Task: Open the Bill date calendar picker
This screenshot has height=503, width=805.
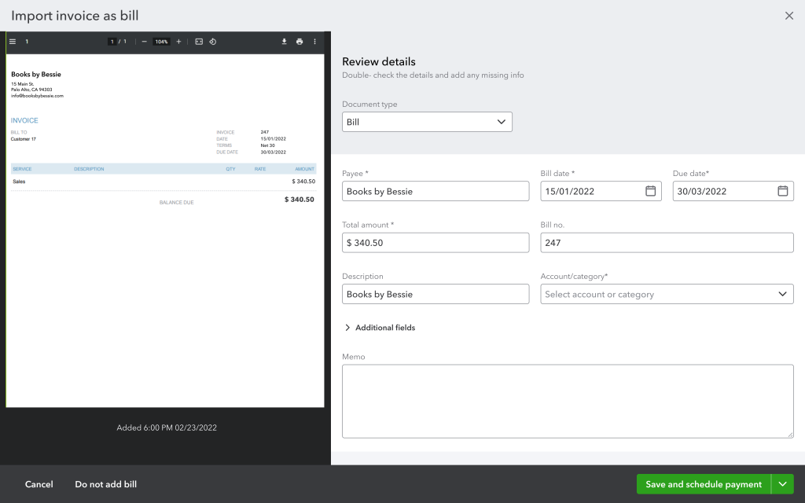Action: tap(650, 191)
